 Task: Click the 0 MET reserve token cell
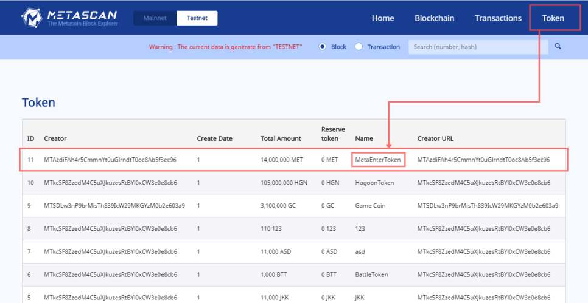tap(330, 160)
